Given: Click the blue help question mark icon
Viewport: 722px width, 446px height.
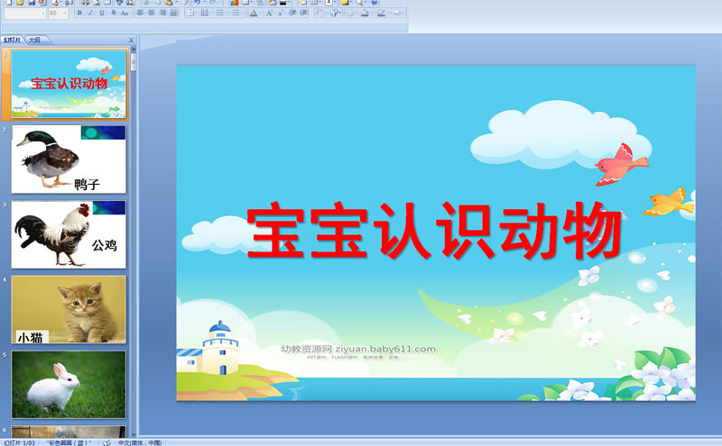Looking at the screenshot, I should [374, 3].
